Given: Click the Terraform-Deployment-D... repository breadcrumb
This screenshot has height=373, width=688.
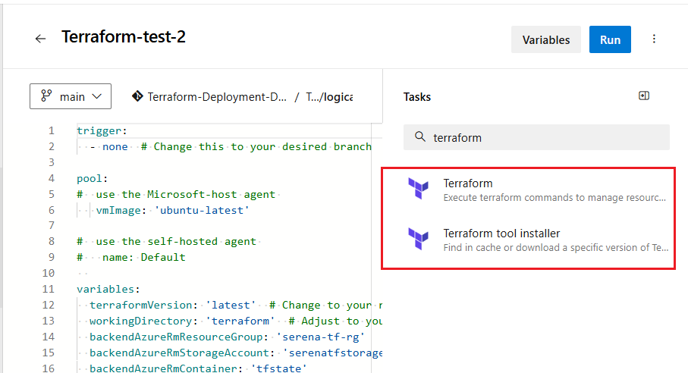Looking at the screenshot, I should (217, 97).
